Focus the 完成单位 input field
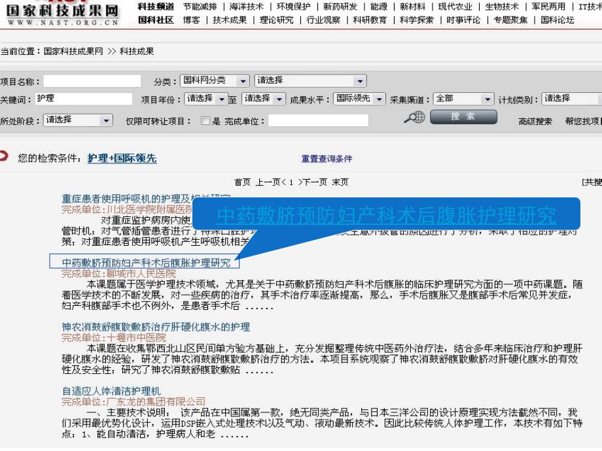The width and height of the screenshot is (602, 451). 318,120
